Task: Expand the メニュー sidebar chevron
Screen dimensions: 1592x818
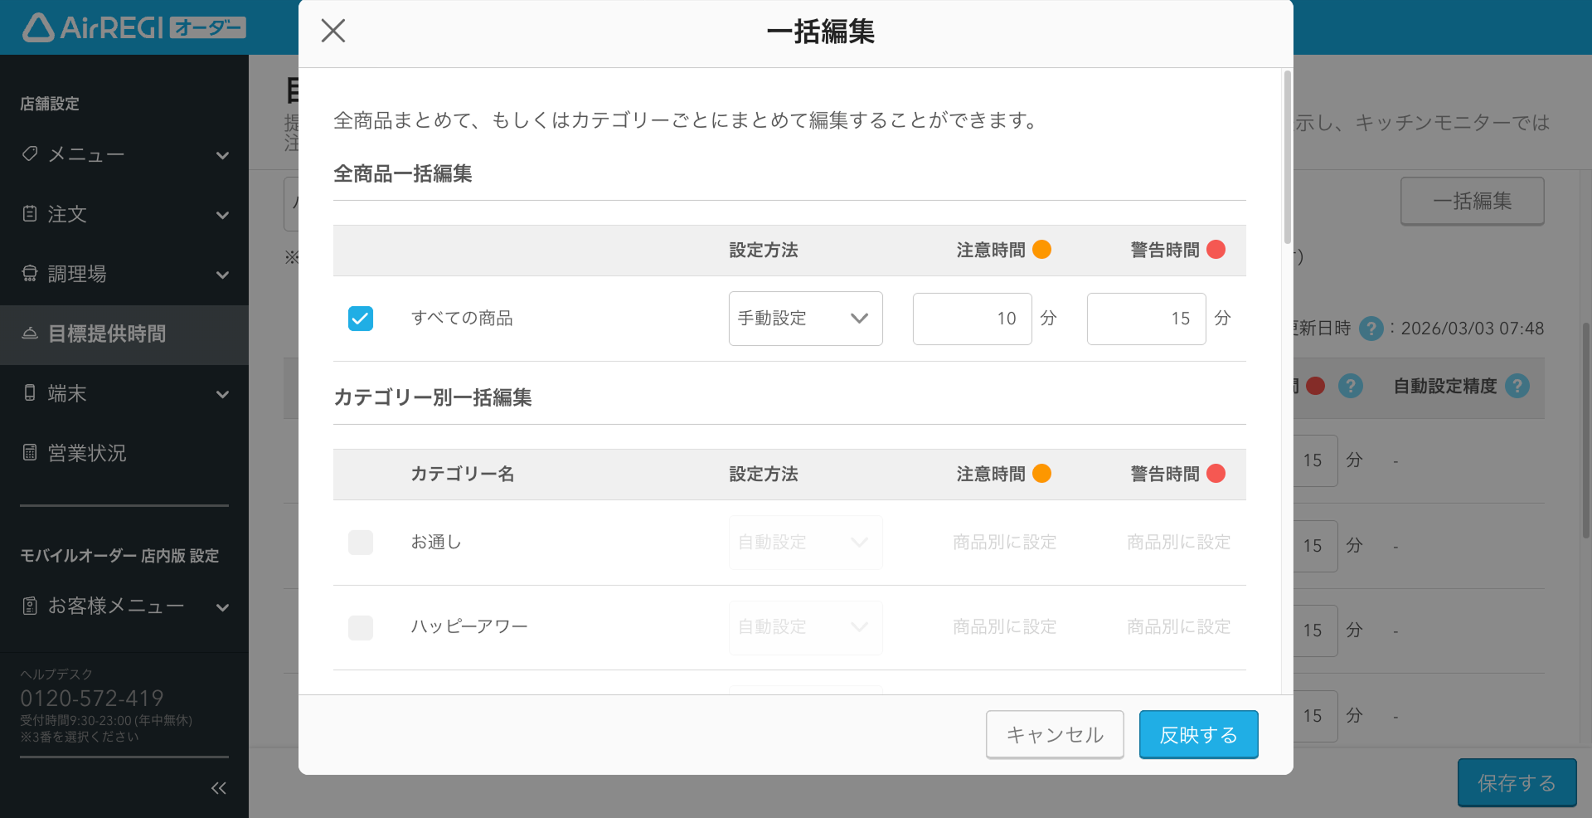Action: [x=222, y=155]
